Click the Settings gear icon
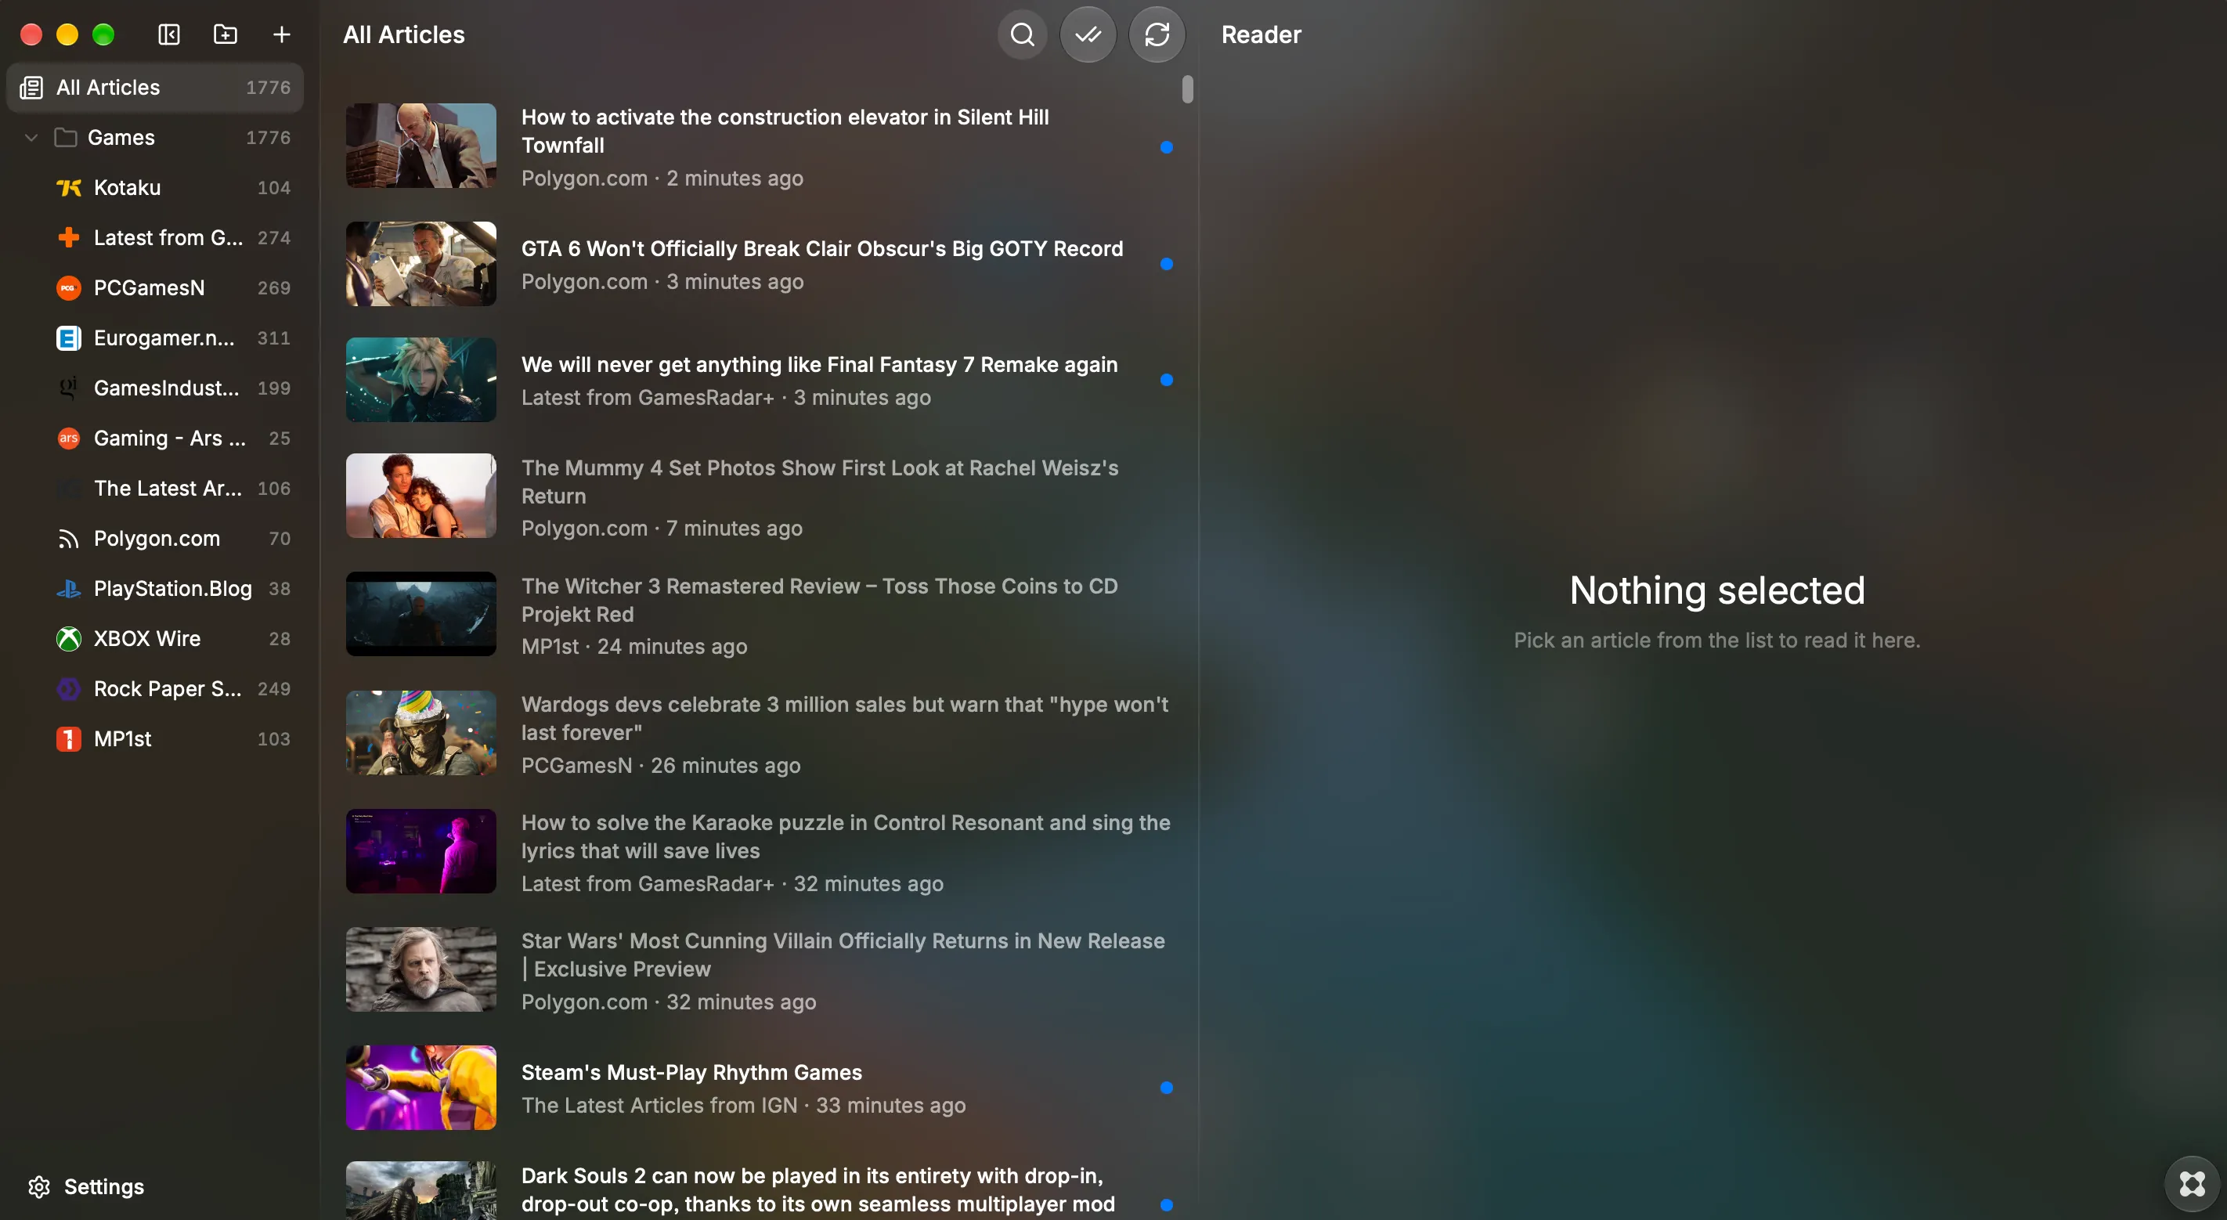Viewport: 2227px width, 1220px height. (x=39, y=1186)
